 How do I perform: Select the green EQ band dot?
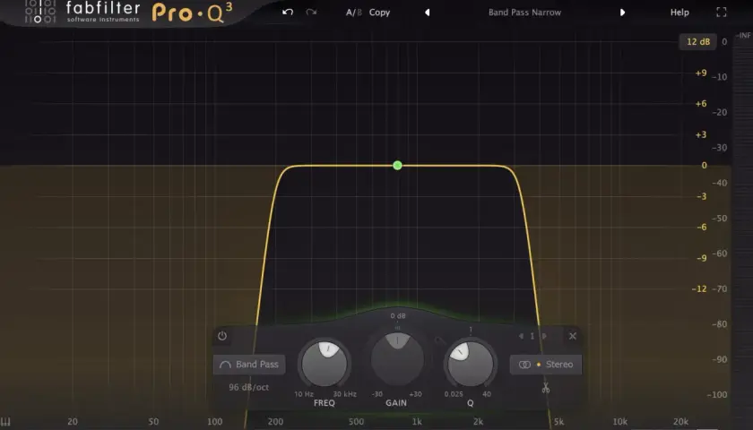397,166
